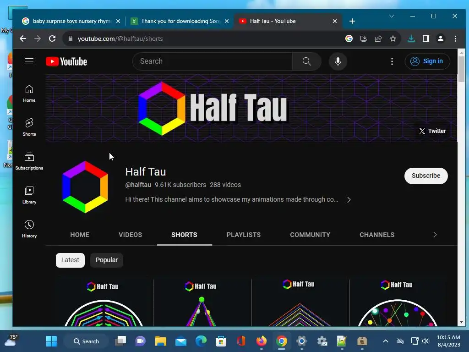
Task: Switch to the COMMUNITY tab
Action: click(x=310, y=235)
